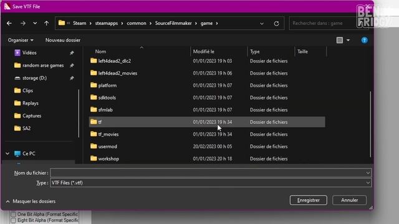Refresh the game folder listing
Viewport: 399px width, 224px height.
point(276,24)
